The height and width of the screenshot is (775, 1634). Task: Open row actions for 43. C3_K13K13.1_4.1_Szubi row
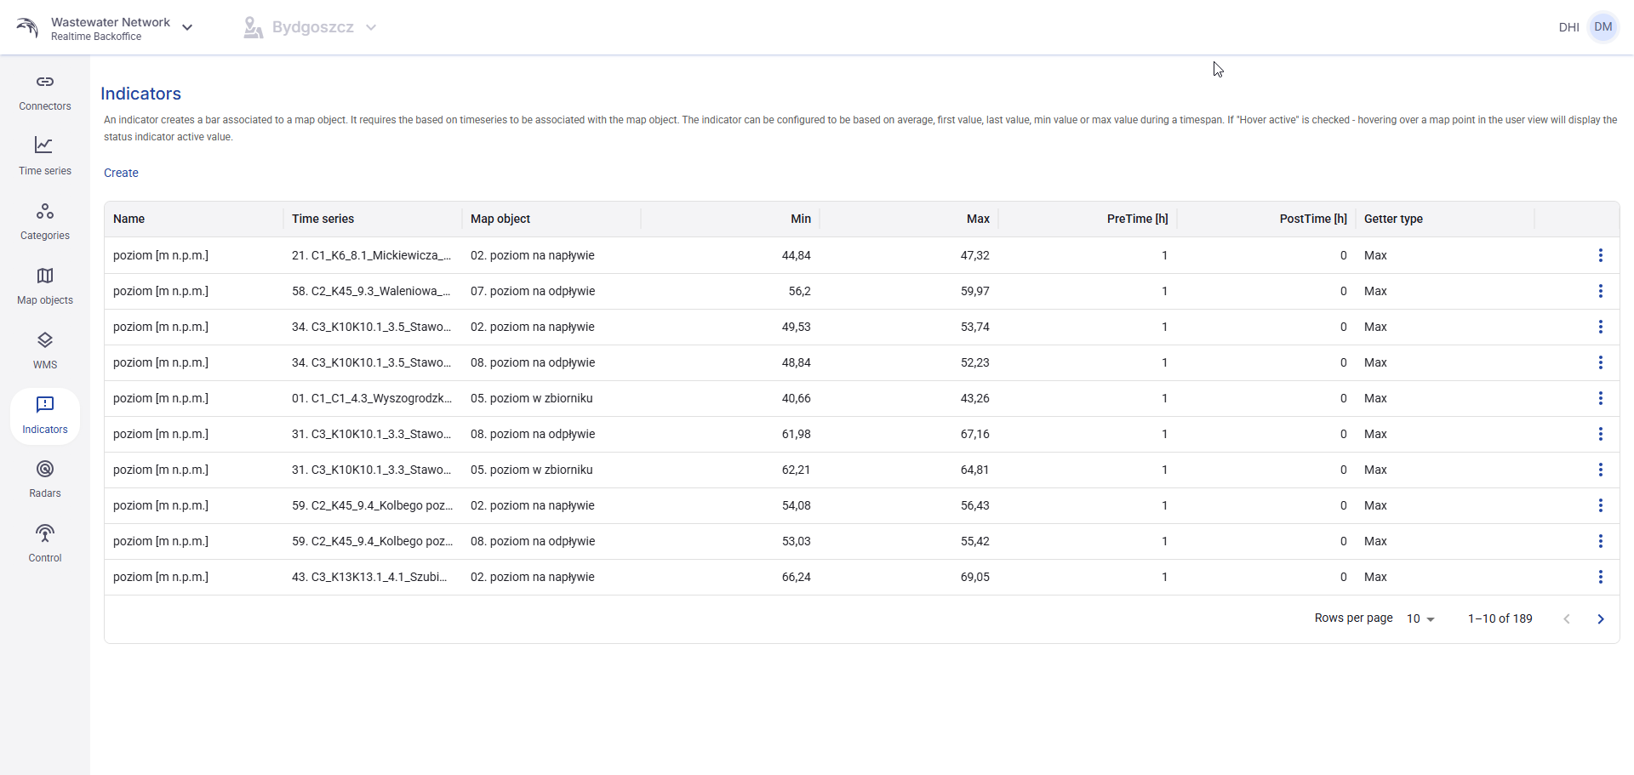pyautogui.click(x=1601, y=577)
